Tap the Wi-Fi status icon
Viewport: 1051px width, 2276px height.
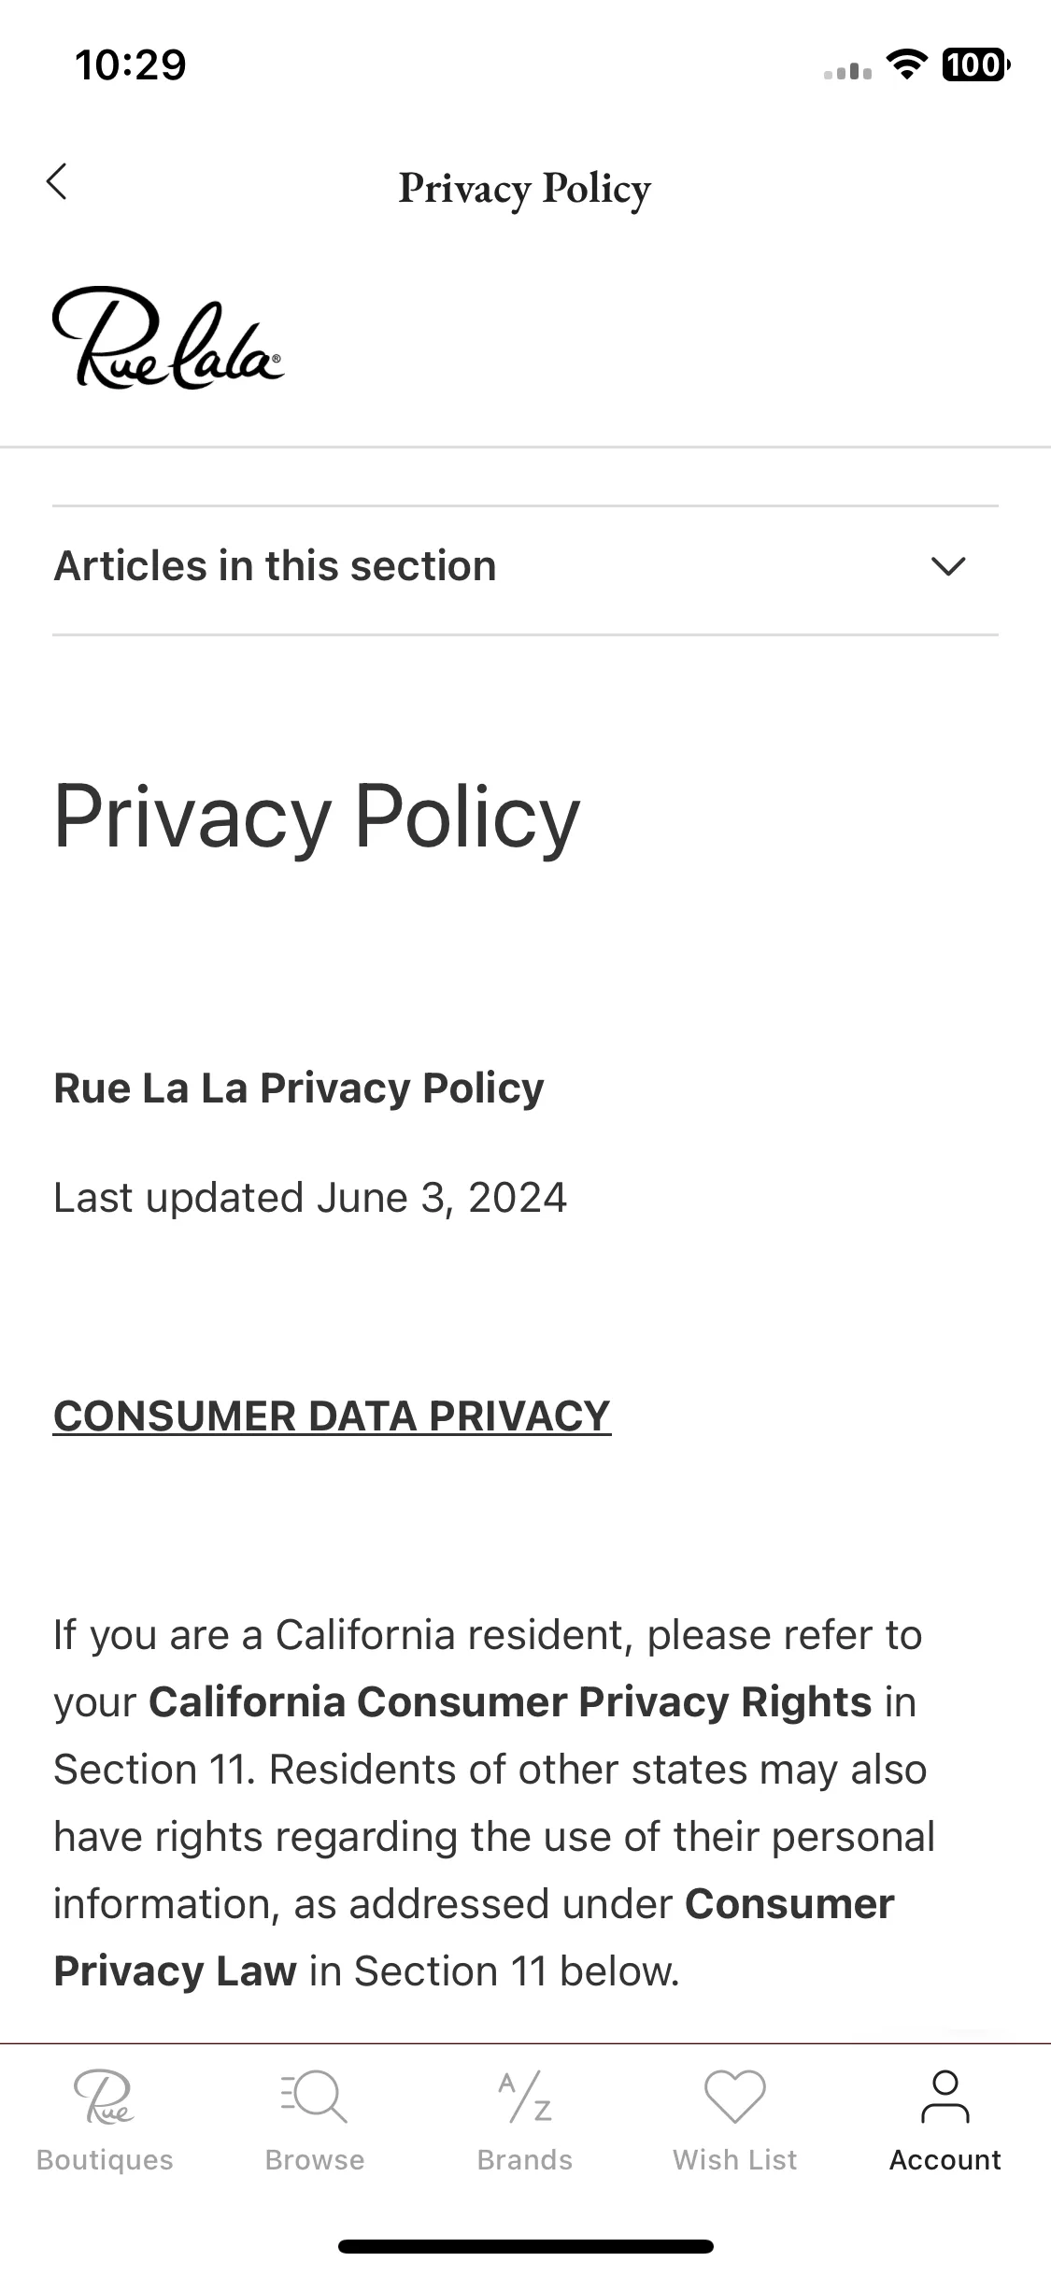[x=906, y=64]
